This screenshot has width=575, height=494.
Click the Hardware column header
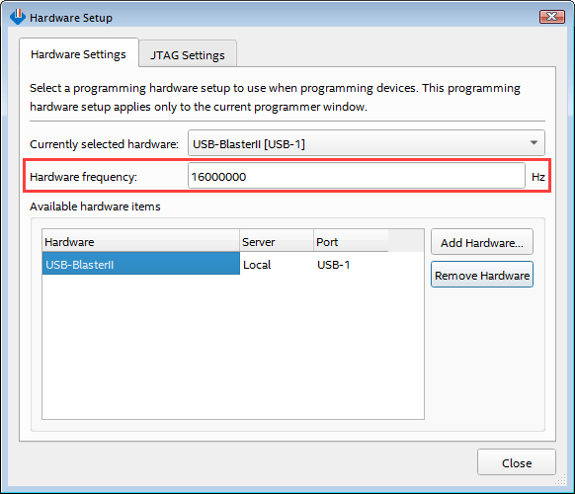point(141,242)
